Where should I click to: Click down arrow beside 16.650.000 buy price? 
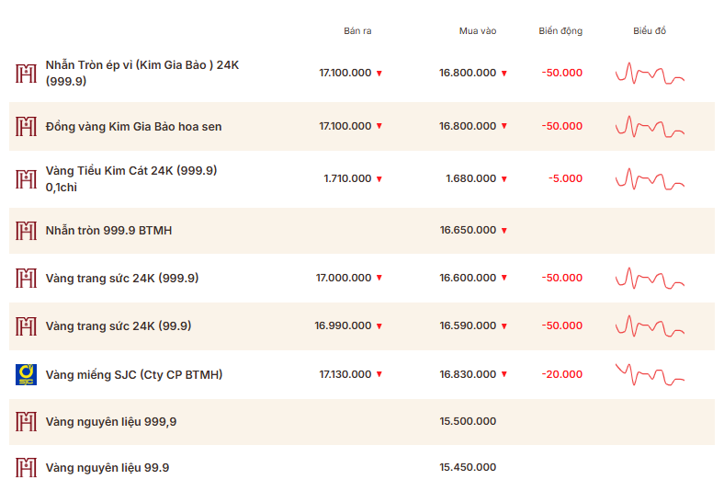tap(504, 231)
